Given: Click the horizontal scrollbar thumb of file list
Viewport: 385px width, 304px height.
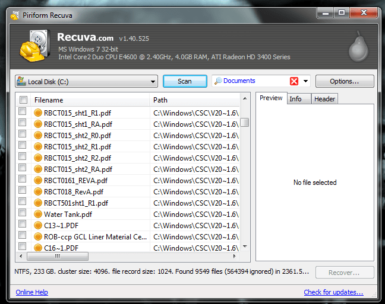Looking at the screenshot, I should coord(58,256).
